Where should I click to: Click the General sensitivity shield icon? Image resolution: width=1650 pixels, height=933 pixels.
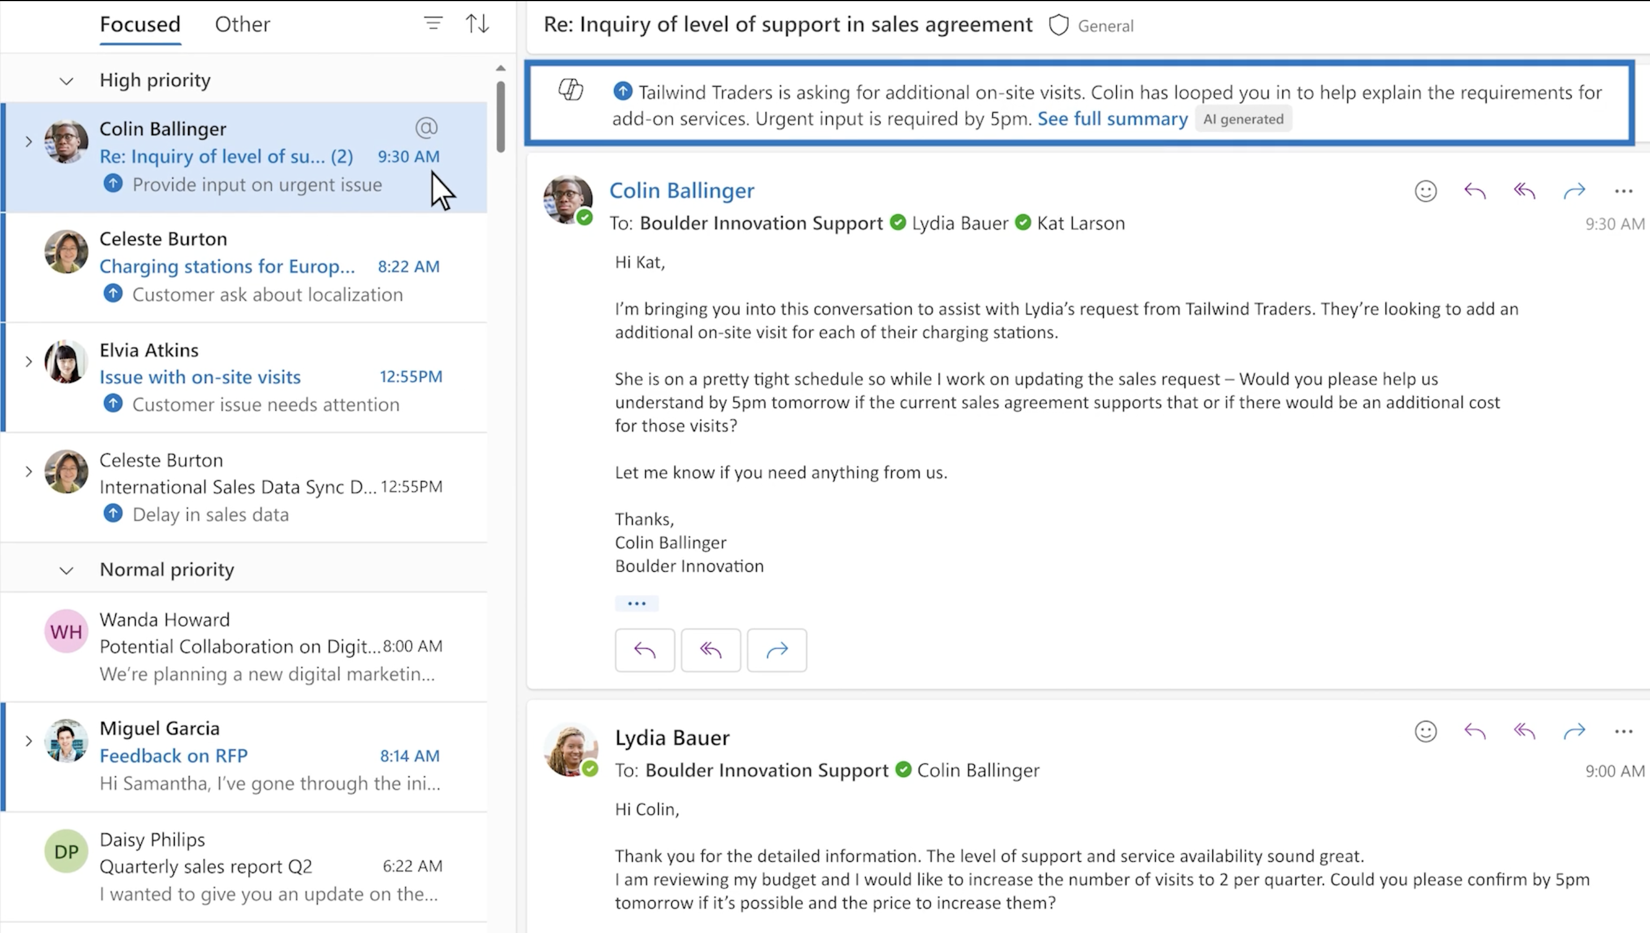point(1058,25)
